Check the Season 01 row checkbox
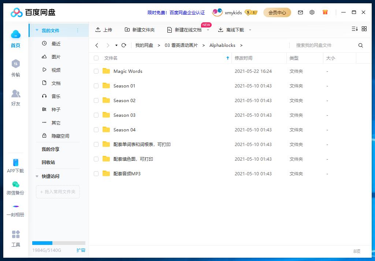The image size is (375, 261). tap(96, 86)
